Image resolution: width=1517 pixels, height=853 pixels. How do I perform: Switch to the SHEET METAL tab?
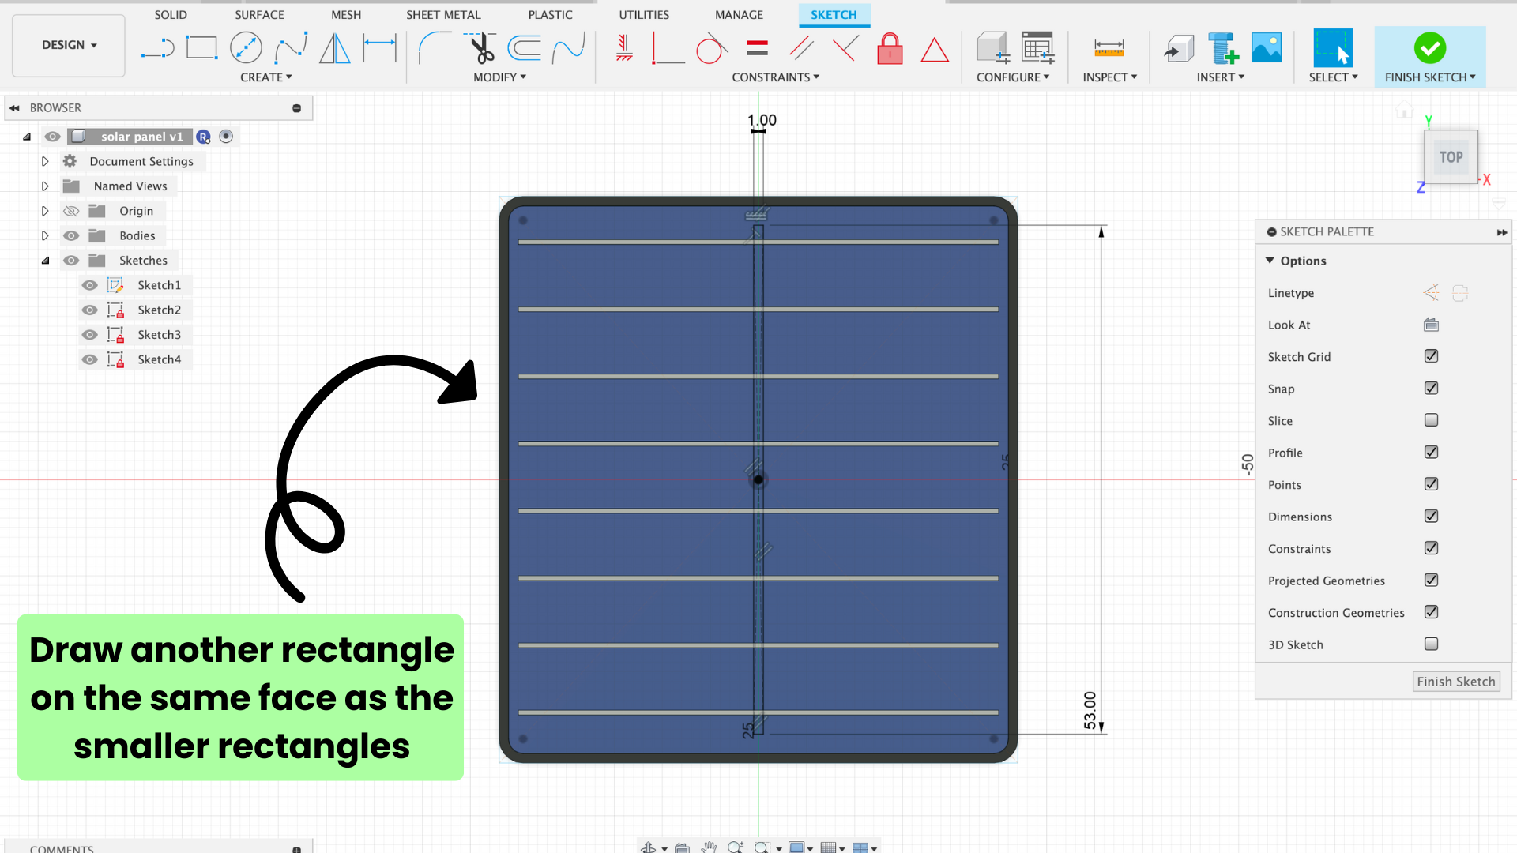pyautogui.click(x=443, y=14)
